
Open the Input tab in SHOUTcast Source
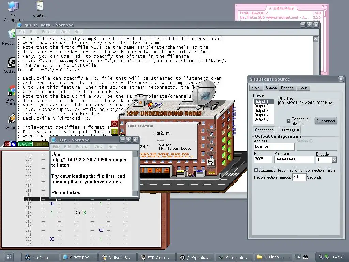tap(303, 88)
